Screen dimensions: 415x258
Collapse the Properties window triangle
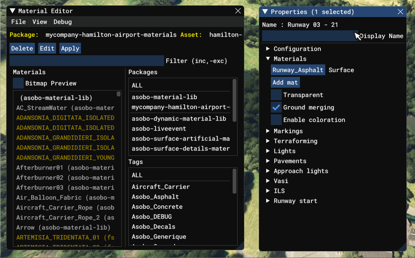(x=265, y=12)
